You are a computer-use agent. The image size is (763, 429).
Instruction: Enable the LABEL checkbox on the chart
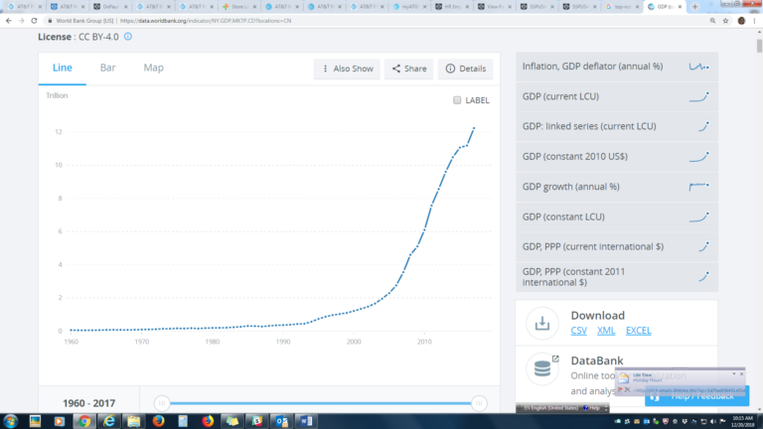tap(457, 100)
